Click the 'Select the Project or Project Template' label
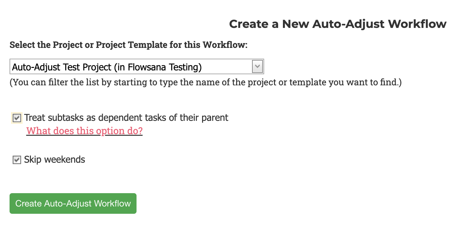 129,45
